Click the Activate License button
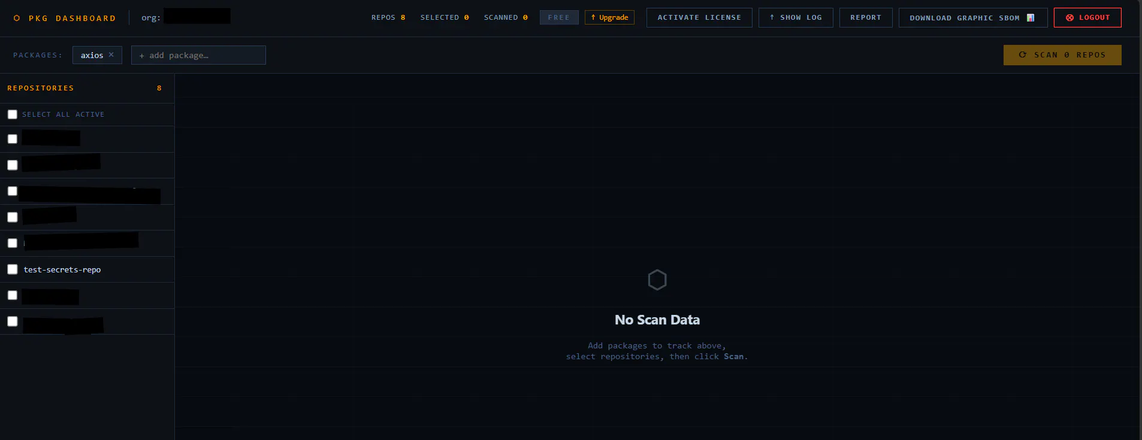 pos(699,17)
